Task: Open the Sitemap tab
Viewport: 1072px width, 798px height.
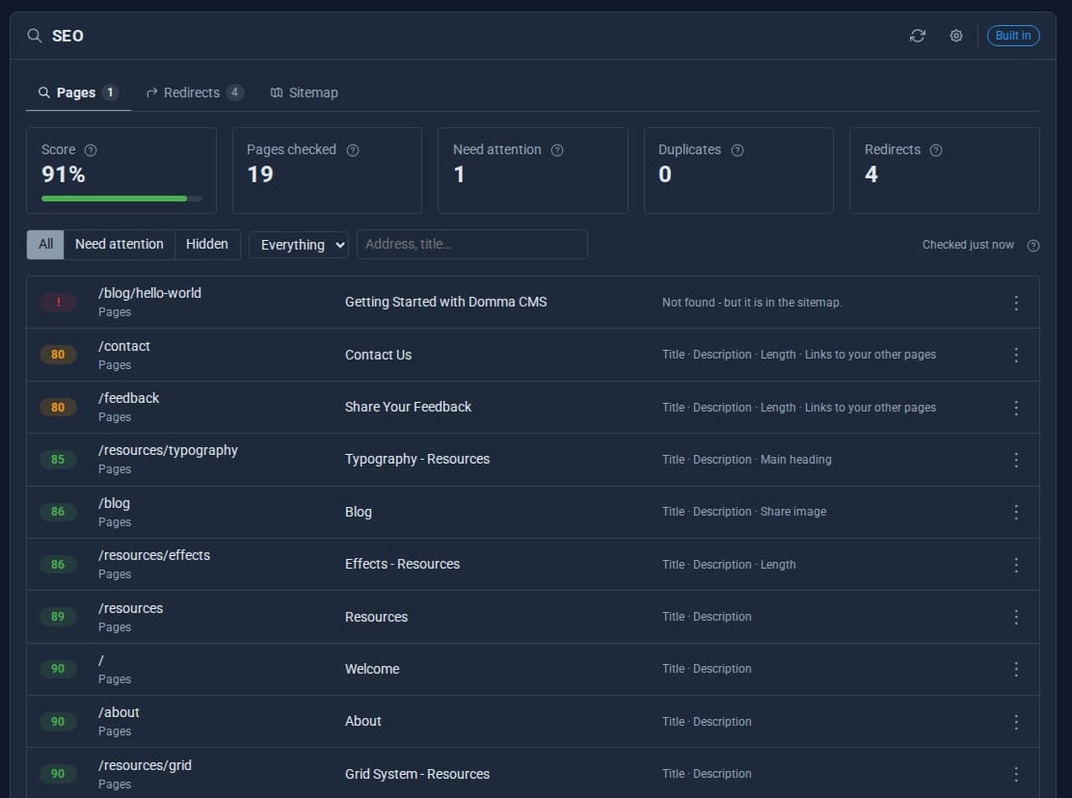Action: click(x=305, y=93)
